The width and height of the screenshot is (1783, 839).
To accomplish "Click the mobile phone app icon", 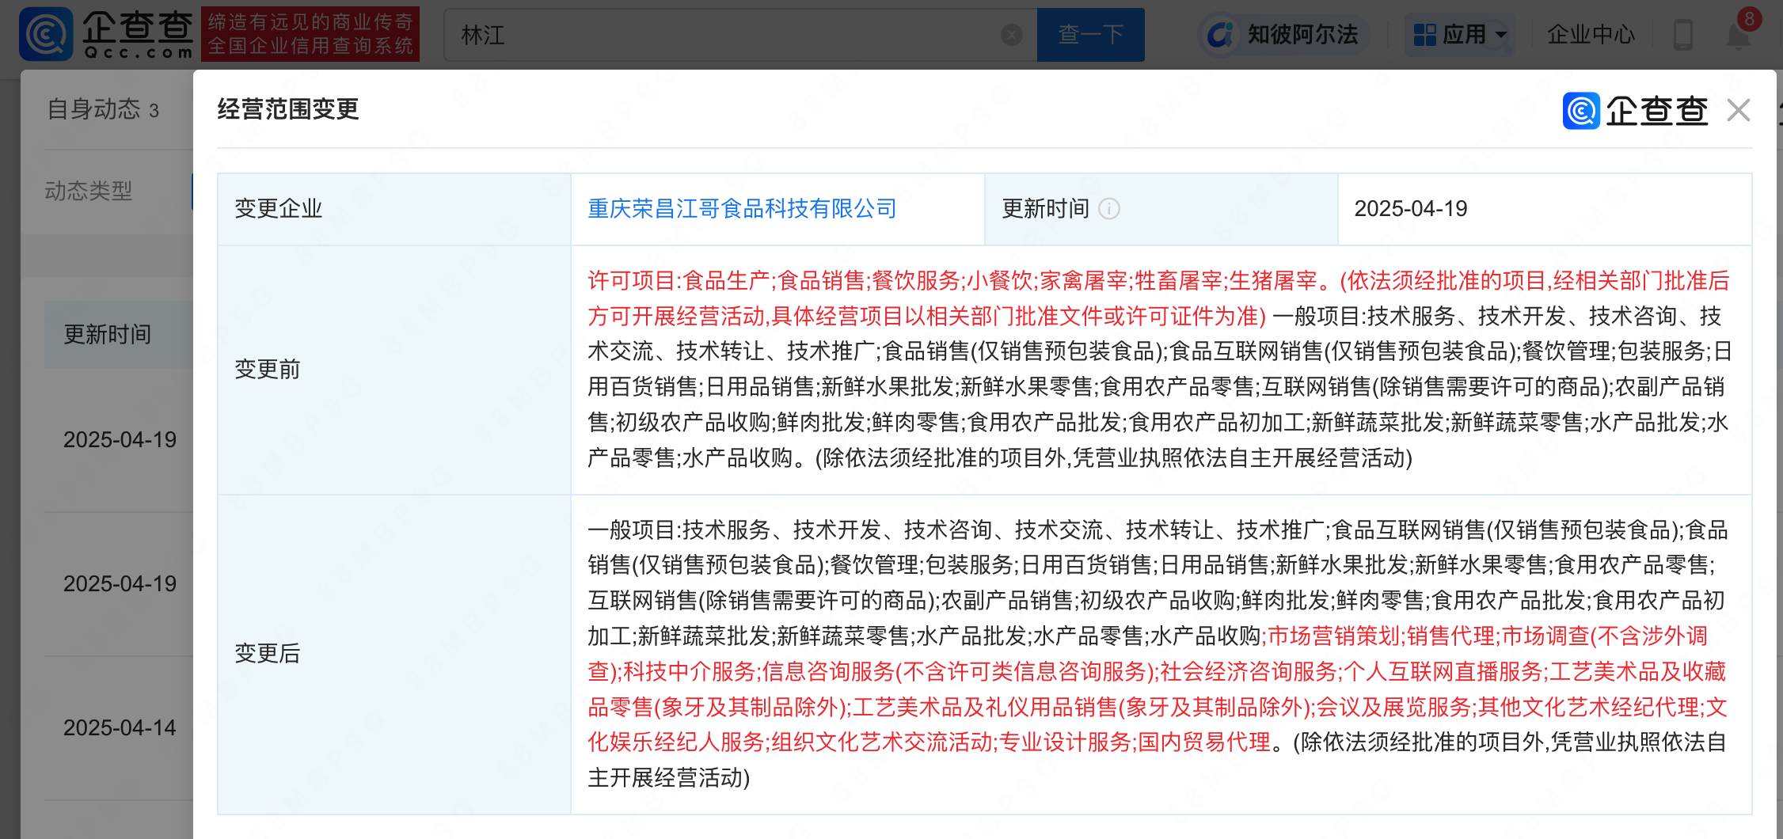I will [x=1683, y=35].
